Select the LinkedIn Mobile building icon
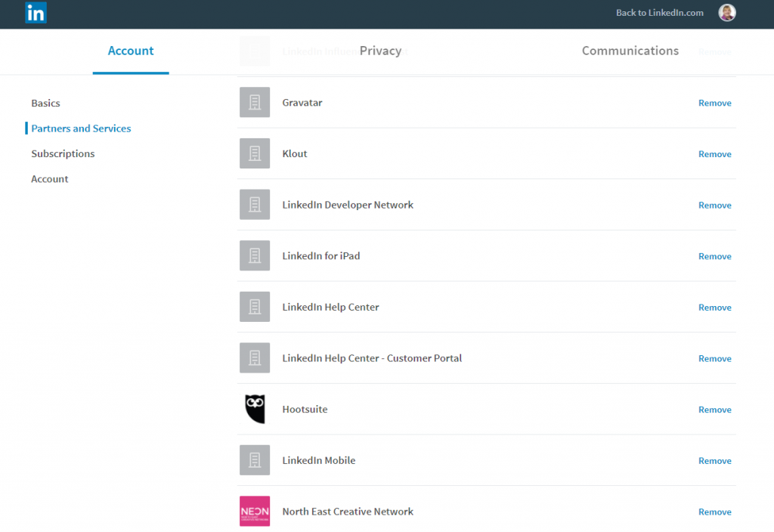This screenshot has height=532, width=774. click(255, 460)
